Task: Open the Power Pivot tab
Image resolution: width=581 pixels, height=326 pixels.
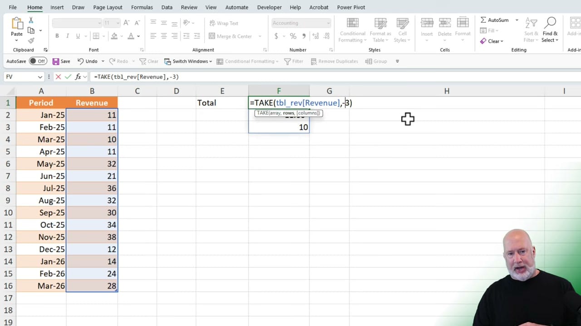Action: tap(351, 7)
